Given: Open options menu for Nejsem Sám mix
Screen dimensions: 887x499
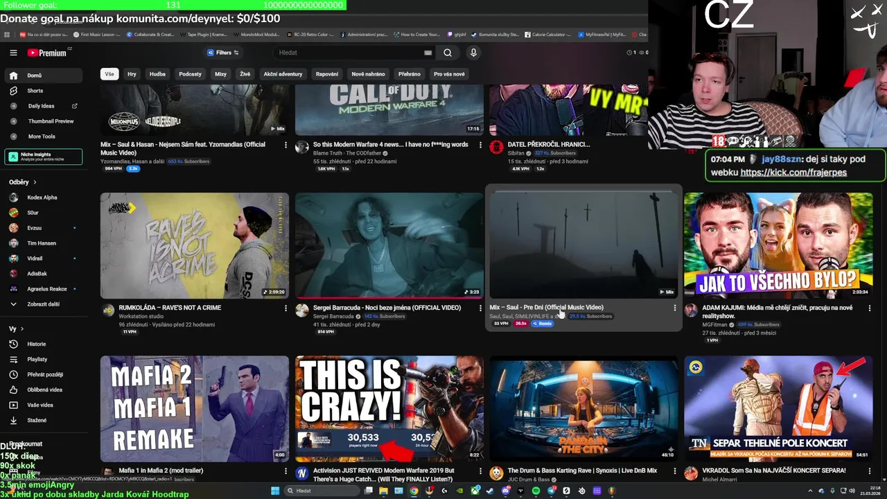Looking at the screenshot, I should 286,146.
